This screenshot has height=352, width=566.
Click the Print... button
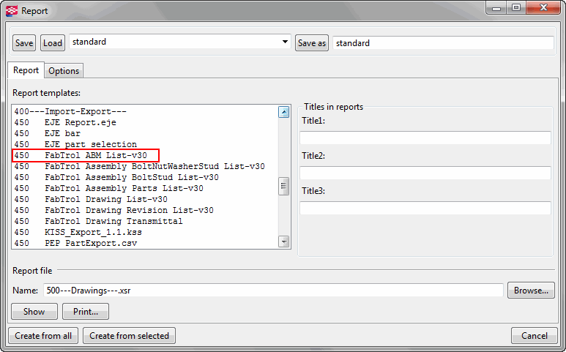[x=86, y=311]
